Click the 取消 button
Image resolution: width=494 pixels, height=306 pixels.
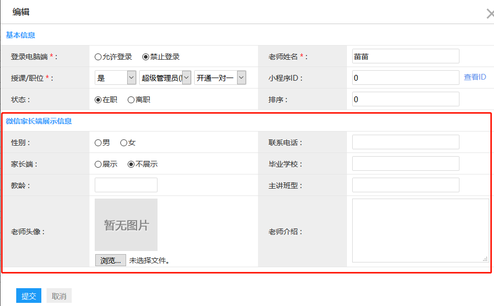pos(59,296)
